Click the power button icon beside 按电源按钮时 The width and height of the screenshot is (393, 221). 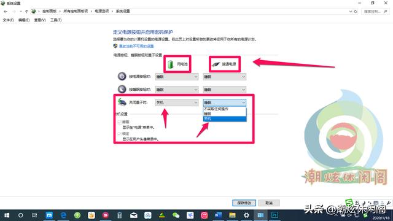pyautogui.click(x=122, y=76)
